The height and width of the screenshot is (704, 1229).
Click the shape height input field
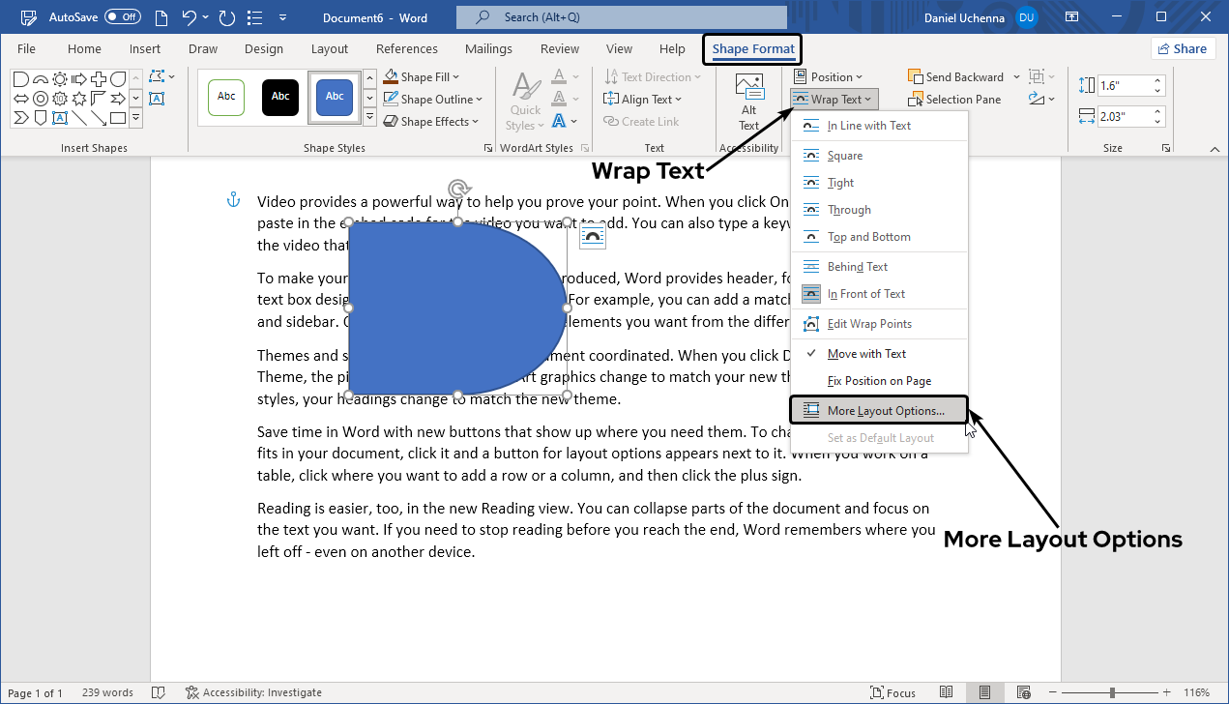pos(1129,84)
